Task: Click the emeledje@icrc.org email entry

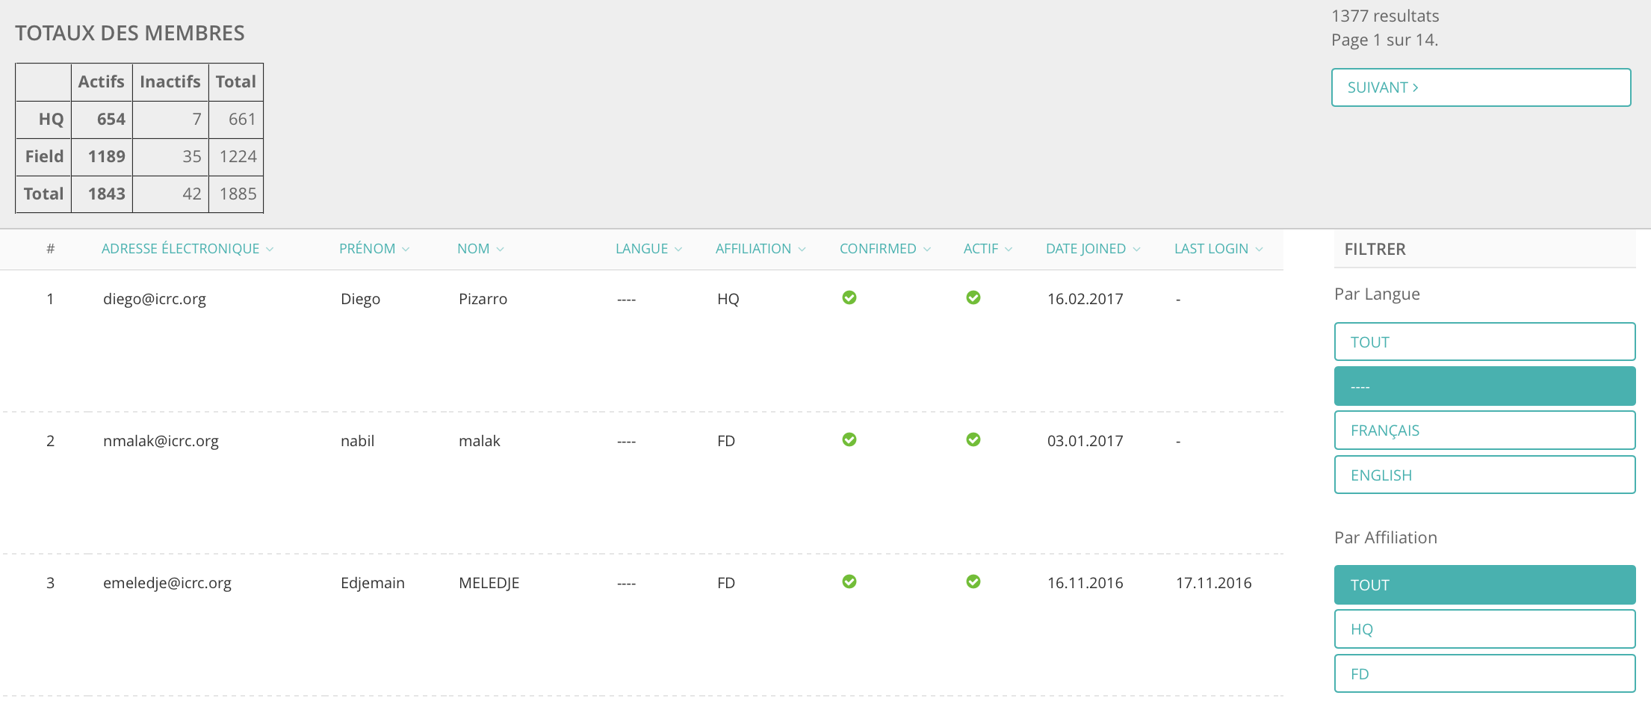Action: coord(167,583)
